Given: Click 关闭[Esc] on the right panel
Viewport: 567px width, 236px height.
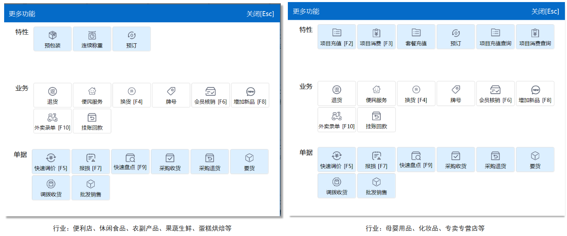Looking at the screenshot, I should point(545,12).
